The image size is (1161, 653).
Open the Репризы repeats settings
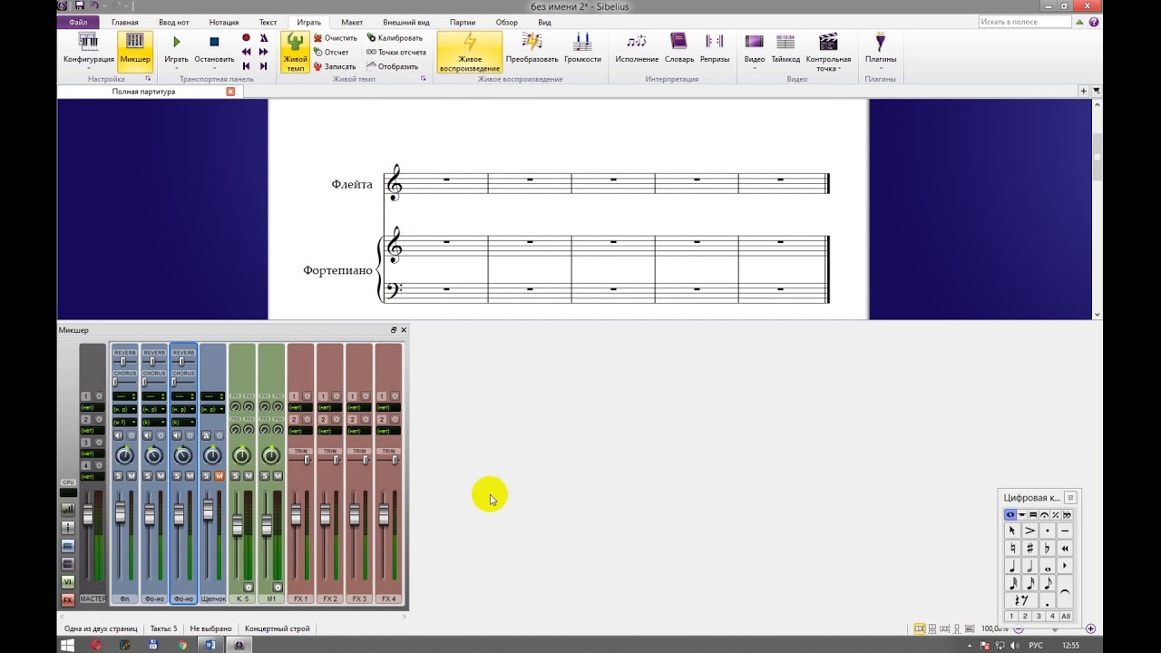[x=715, y=48]
